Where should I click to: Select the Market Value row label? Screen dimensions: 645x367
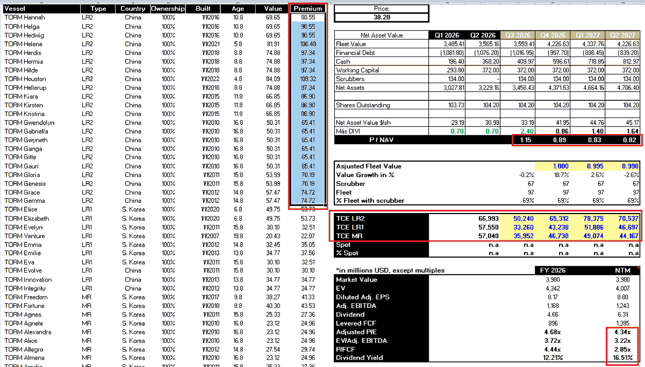click(356, 280)
